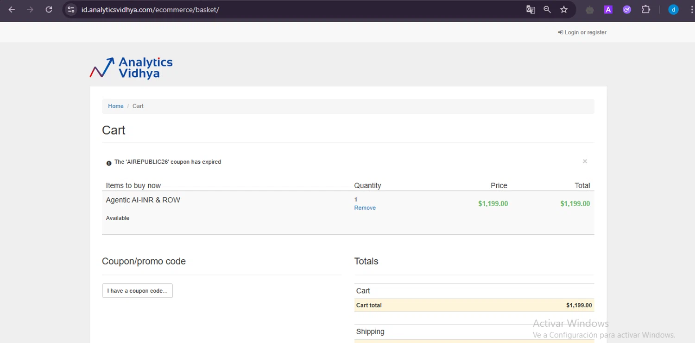This screenshot has width=695, height=343.
Task: Click the 'Agentic AI-INR & ROW' item name
Action: pyautogui.click(x=143, y=200)
